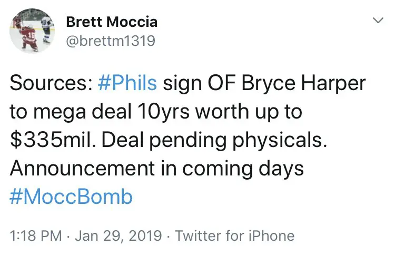Select the Jan 29, 2019 date
Screen dimensions: 395x255
pyautogui.click(x=118, y=236)
